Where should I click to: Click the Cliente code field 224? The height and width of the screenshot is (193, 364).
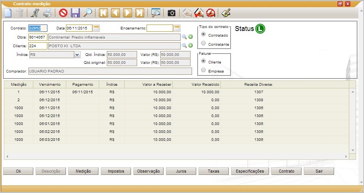click(38, 46)
